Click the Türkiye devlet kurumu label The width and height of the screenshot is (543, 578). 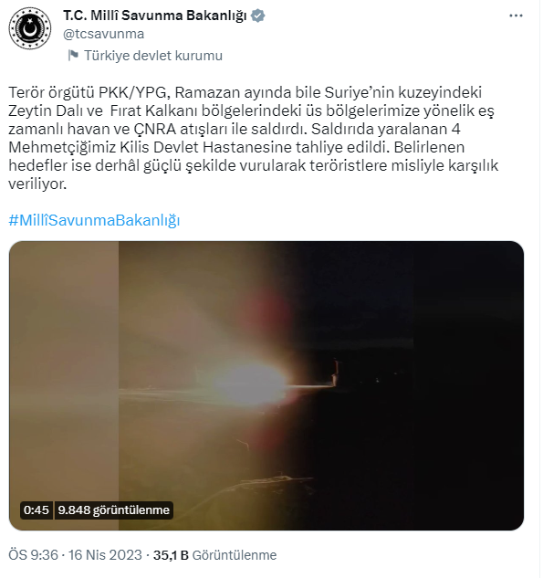click(153, 56)
